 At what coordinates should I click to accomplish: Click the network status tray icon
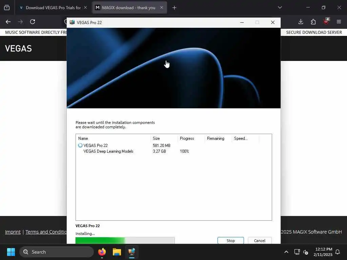click(297, 252)
